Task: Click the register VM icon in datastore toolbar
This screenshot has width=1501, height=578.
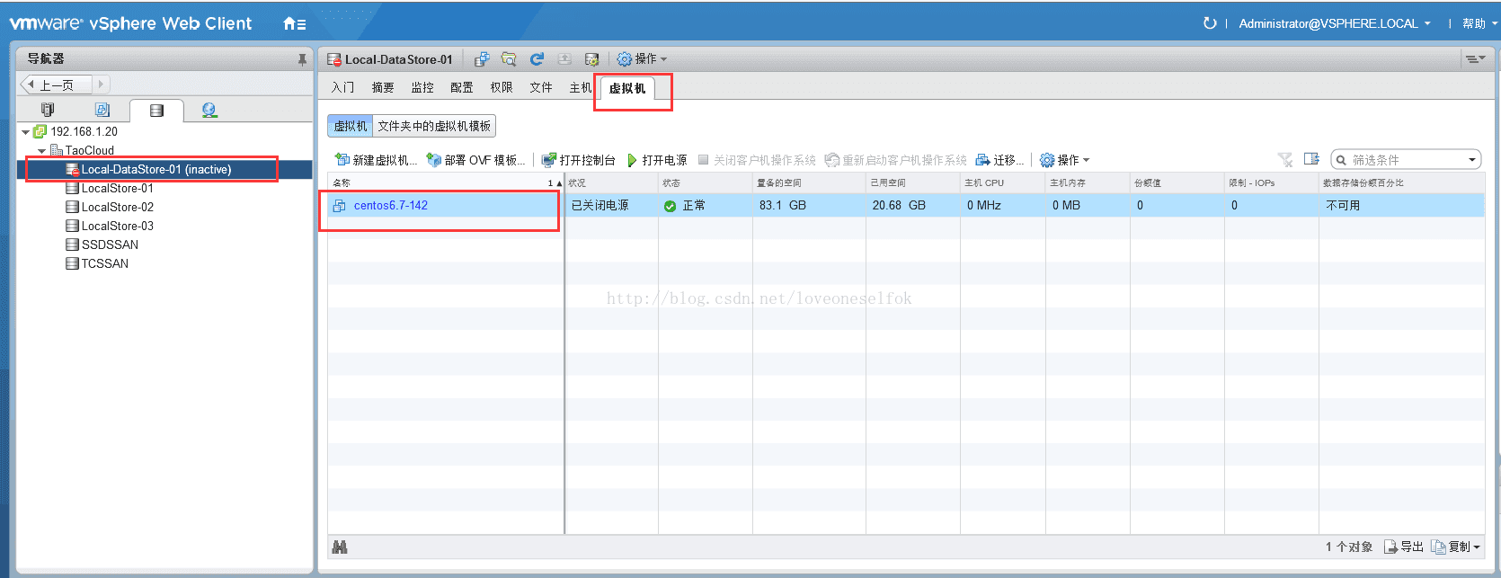Action: click(482, 59)
